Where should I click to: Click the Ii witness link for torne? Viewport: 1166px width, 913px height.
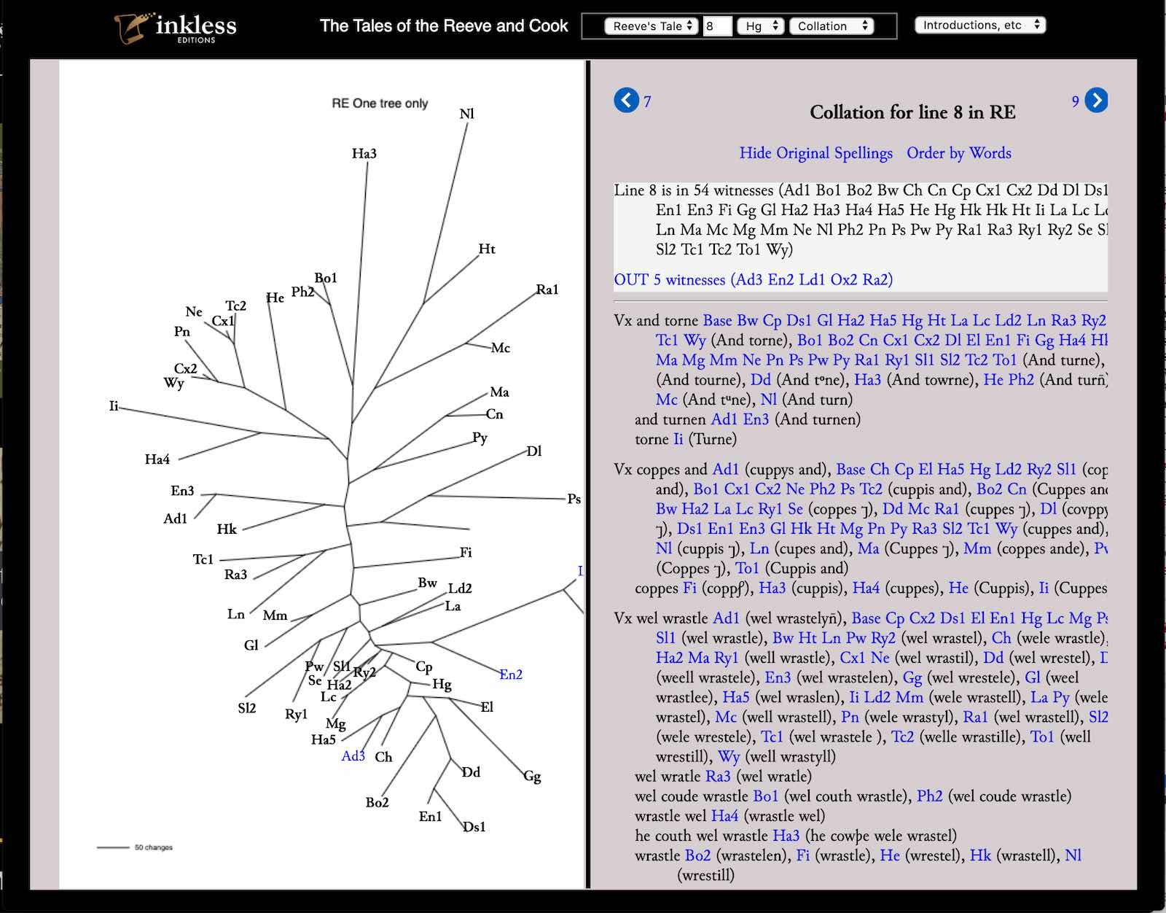(x=678, y=439)
